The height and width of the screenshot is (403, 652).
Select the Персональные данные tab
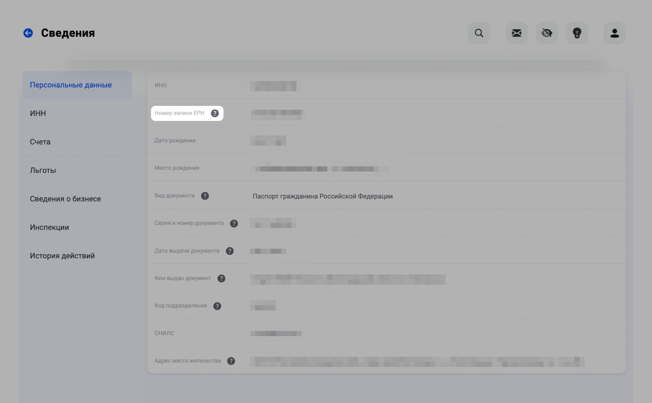(77, 85)
